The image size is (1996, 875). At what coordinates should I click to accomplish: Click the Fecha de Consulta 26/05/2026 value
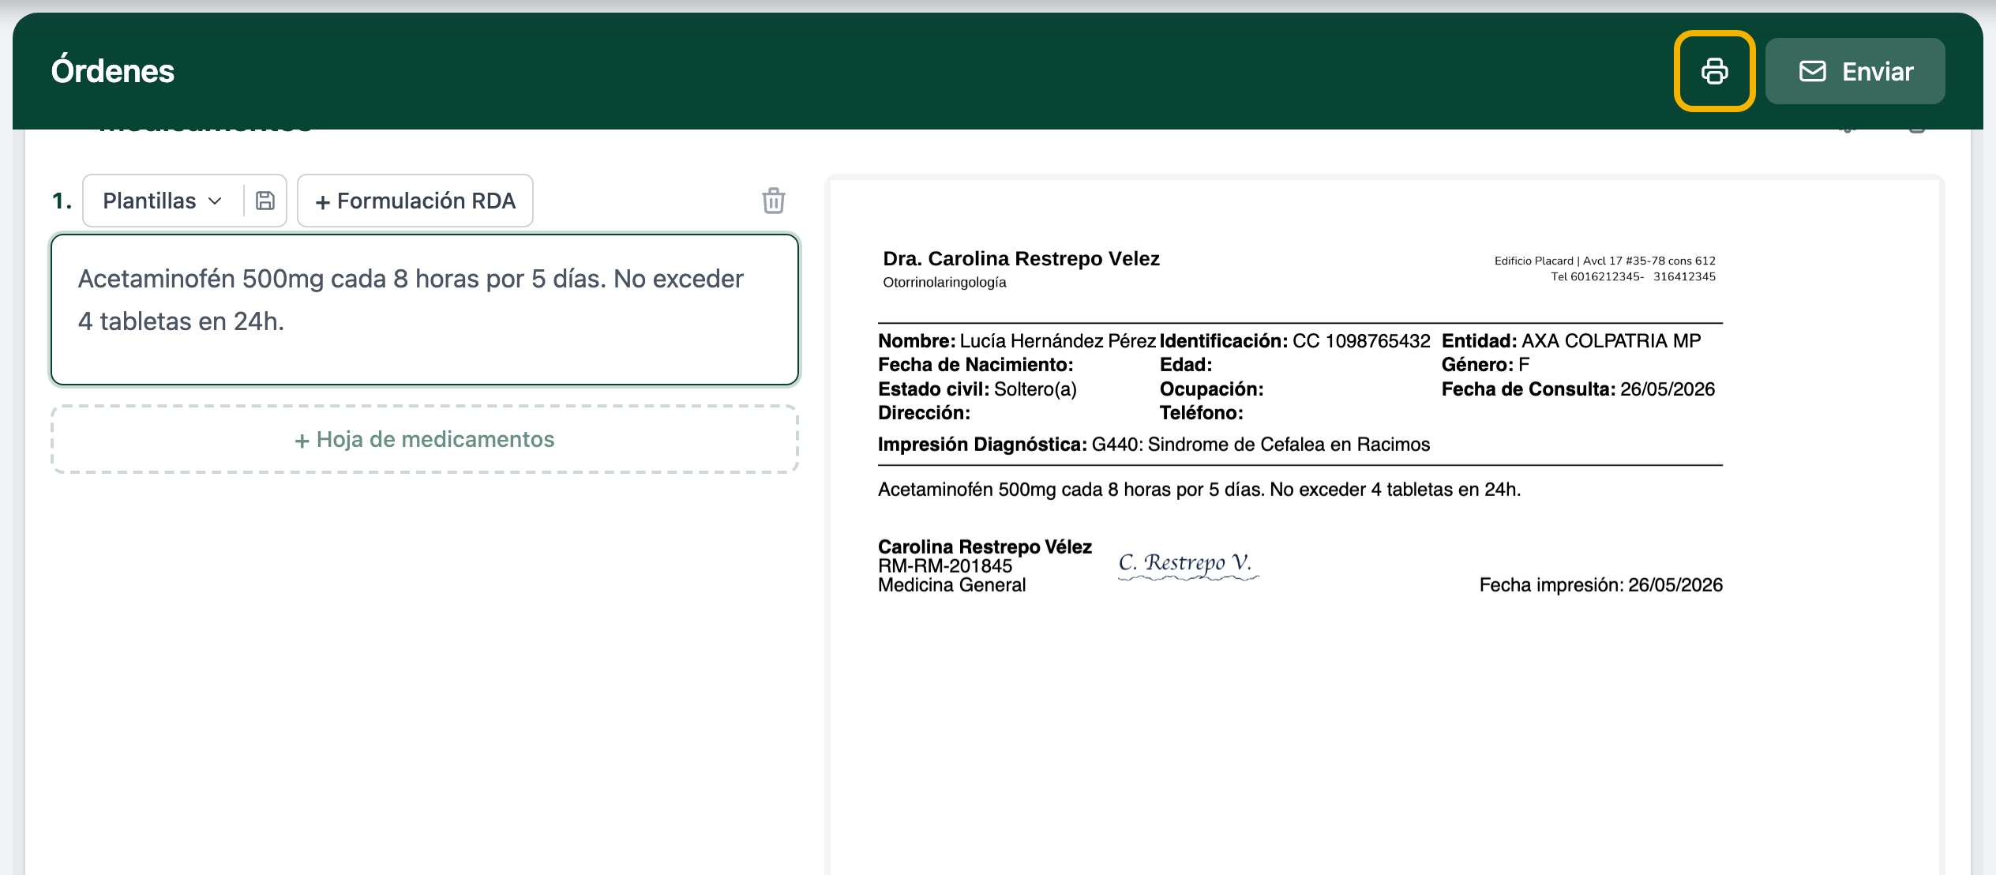click(x=1668, y=389)
